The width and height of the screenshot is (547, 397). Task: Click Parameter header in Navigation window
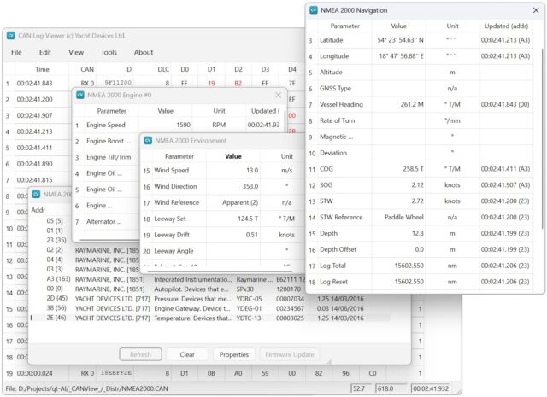[344, 26]
